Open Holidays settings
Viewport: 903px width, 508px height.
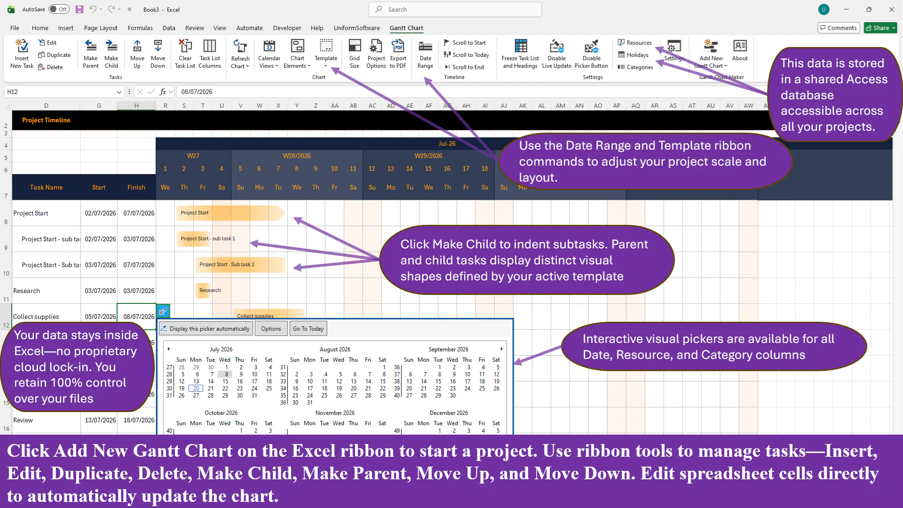[x=633, y=55]
